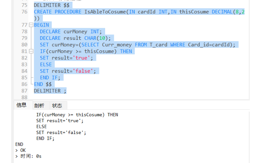Collapse the IF block fold marker
Image resolution: width=261 pixels, height=163 pixels.
[x=31, y=51]
